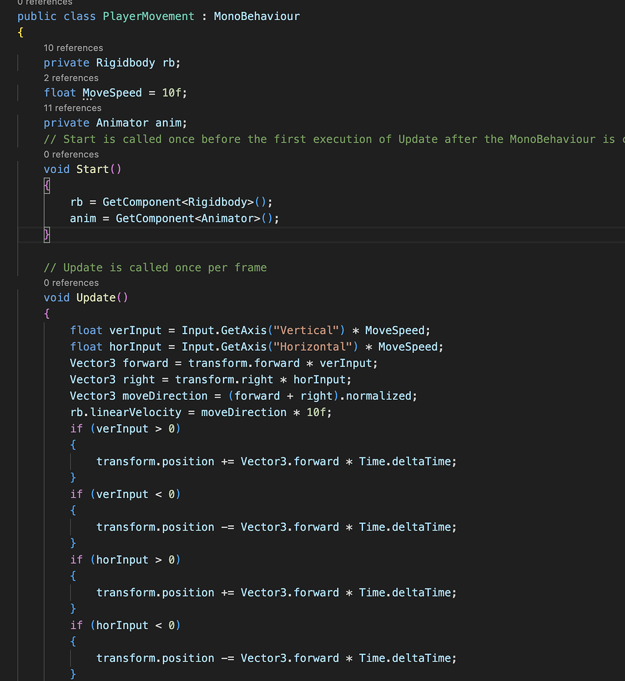The width and height of the screenshot is (625, 681).
Task: Click the "if (verInput < 0)" condition
Action: pyautogui.click(x=126, y=494)
